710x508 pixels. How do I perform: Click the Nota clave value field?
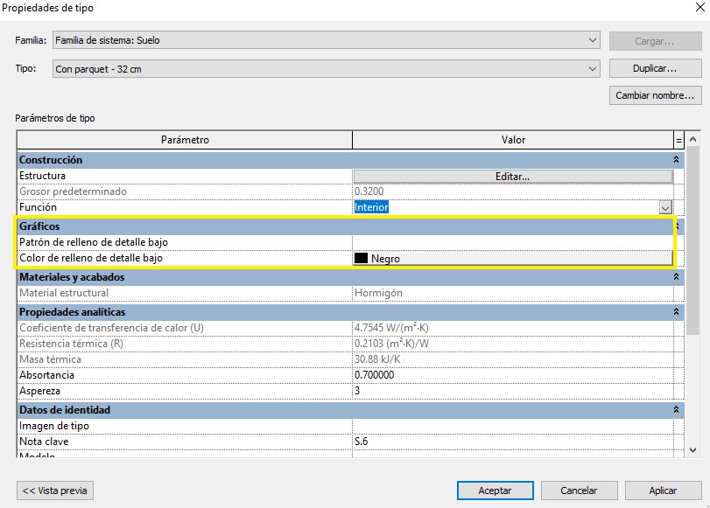coord(512,442)
